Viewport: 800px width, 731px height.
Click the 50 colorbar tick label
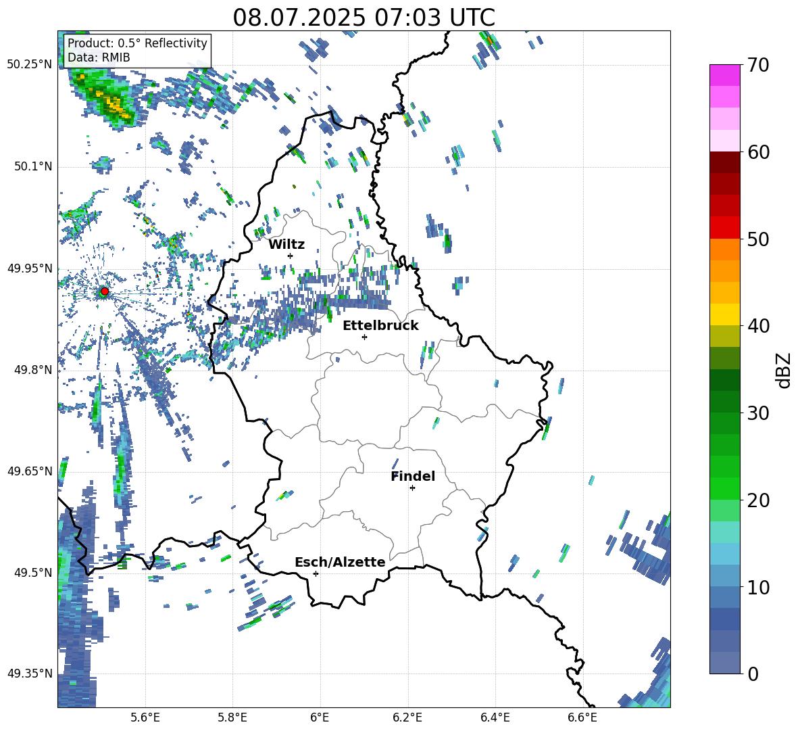pos(758,239)
